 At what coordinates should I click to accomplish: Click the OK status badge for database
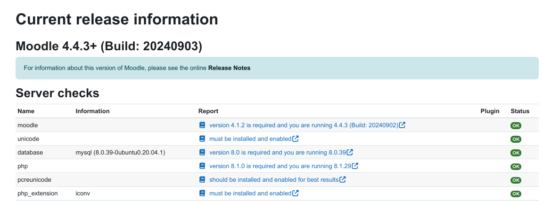[516, 153]
